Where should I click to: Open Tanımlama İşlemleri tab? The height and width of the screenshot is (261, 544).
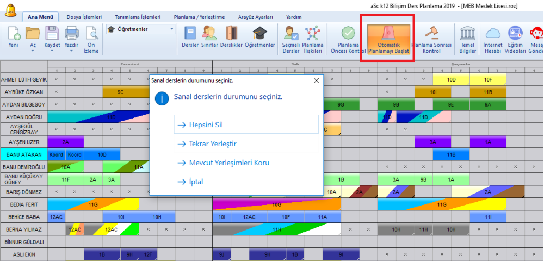coord(138,17)
